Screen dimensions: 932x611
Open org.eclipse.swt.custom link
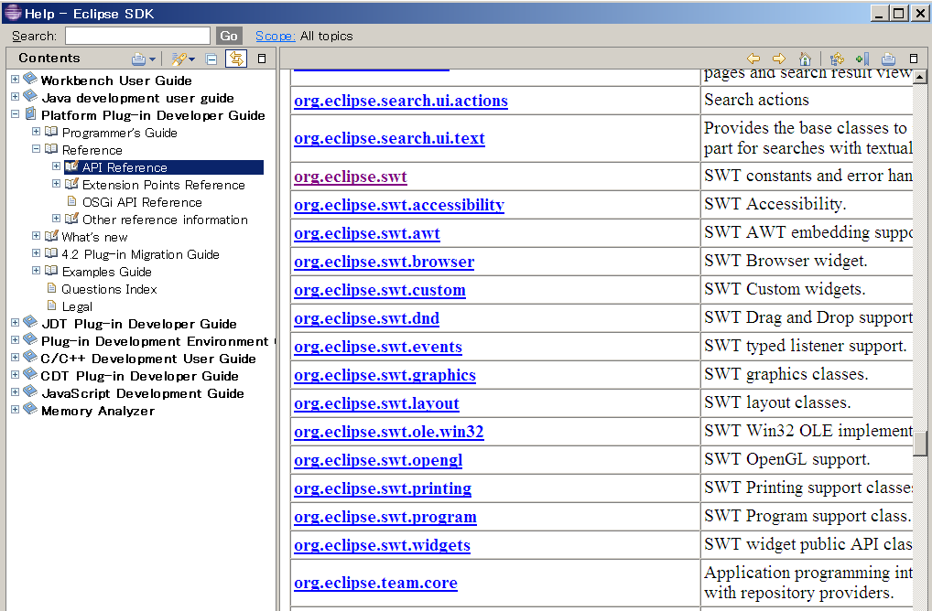click(x=380, y=290)
